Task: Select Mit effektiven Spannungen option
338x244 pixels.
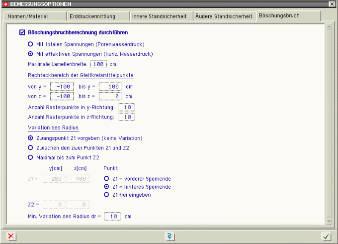Action: click(31, 54)
